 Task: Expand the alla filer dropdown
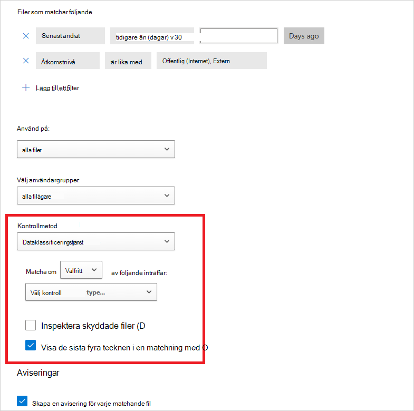click(x=96, y=149)
